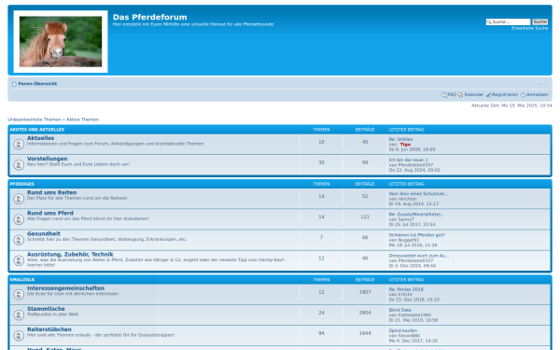
Task: Go to Foren-Übersicht breadcrumb link
Action: [x=37, y=84]
